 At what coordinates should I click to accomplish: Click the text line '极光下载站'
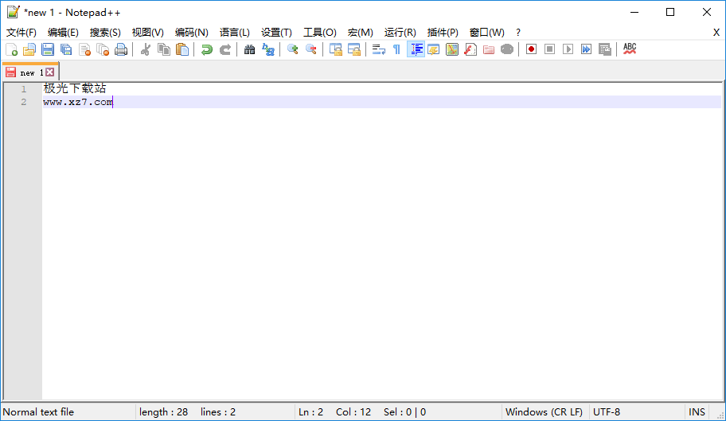tap(75, 88)
